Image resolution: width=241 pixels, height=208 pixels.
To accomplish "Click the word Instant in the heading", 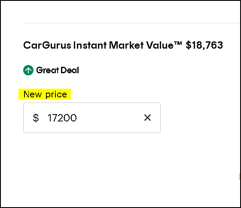I will click(90, 45).
